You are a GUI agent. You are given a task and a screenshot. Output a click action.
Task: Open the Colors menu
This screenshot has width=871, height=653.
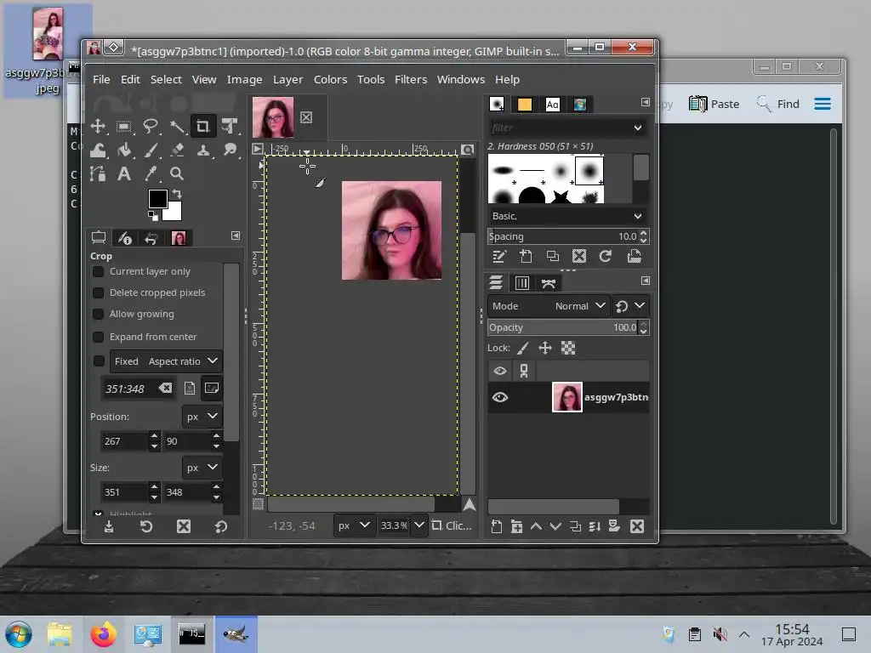(330, 79)
